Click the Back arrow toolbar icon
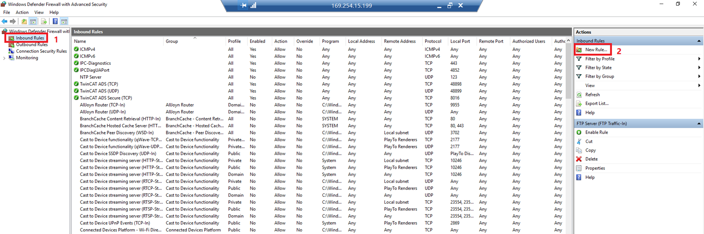Image resolution: width=704 pixels, height=234 pixels. (5, 21)
